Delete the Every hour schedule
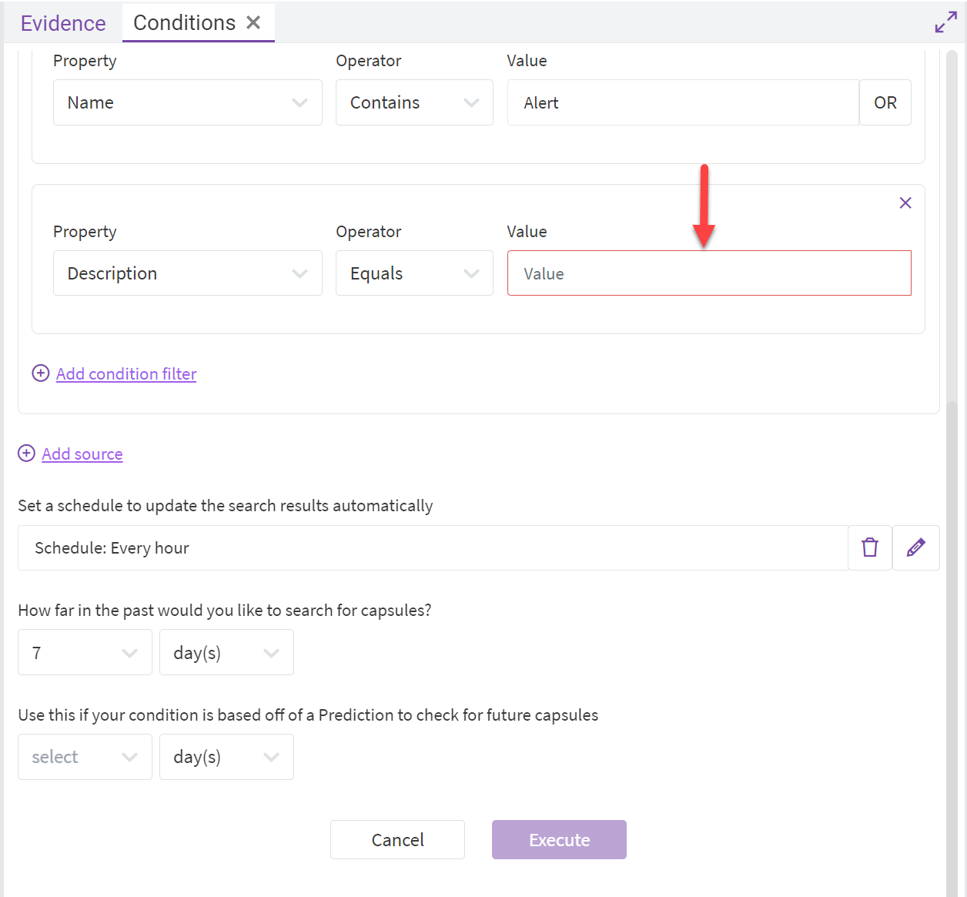 [x=870, y=547]
